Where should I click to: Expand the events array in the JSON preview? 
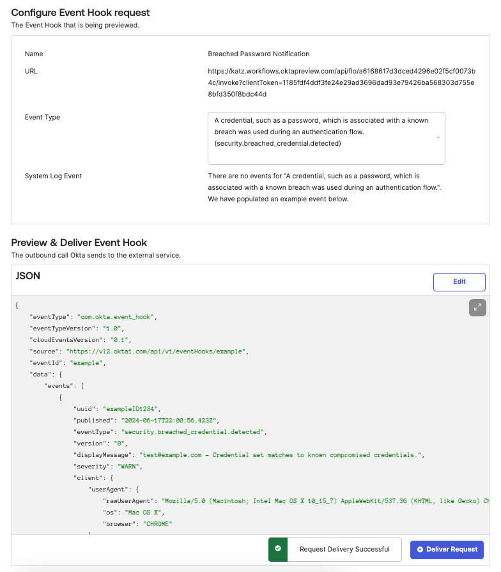click(x=62, y=385)
